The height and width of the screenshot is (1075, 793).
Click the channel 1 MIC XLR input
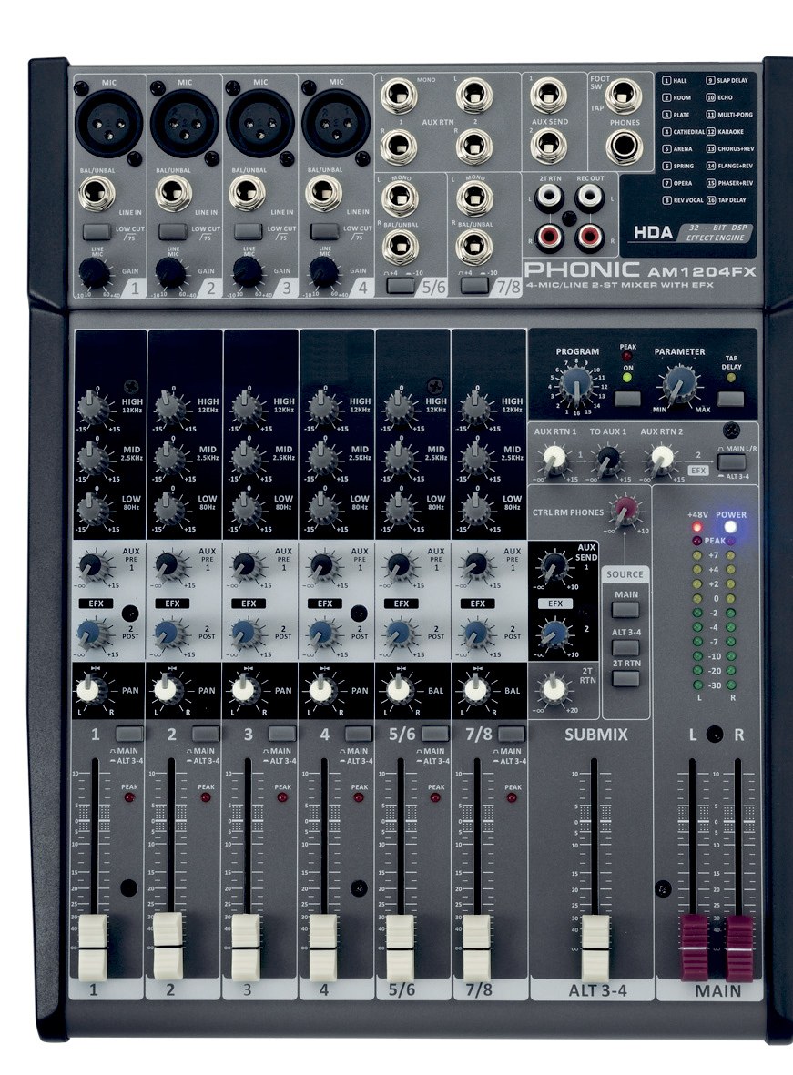pyautogui.click(x=108, y=122)
